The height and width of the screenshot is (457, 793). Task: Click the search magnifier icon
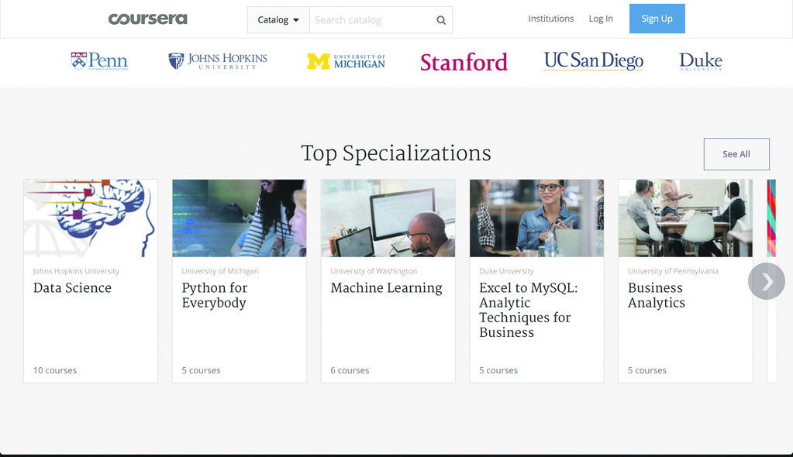coord(440,19)
